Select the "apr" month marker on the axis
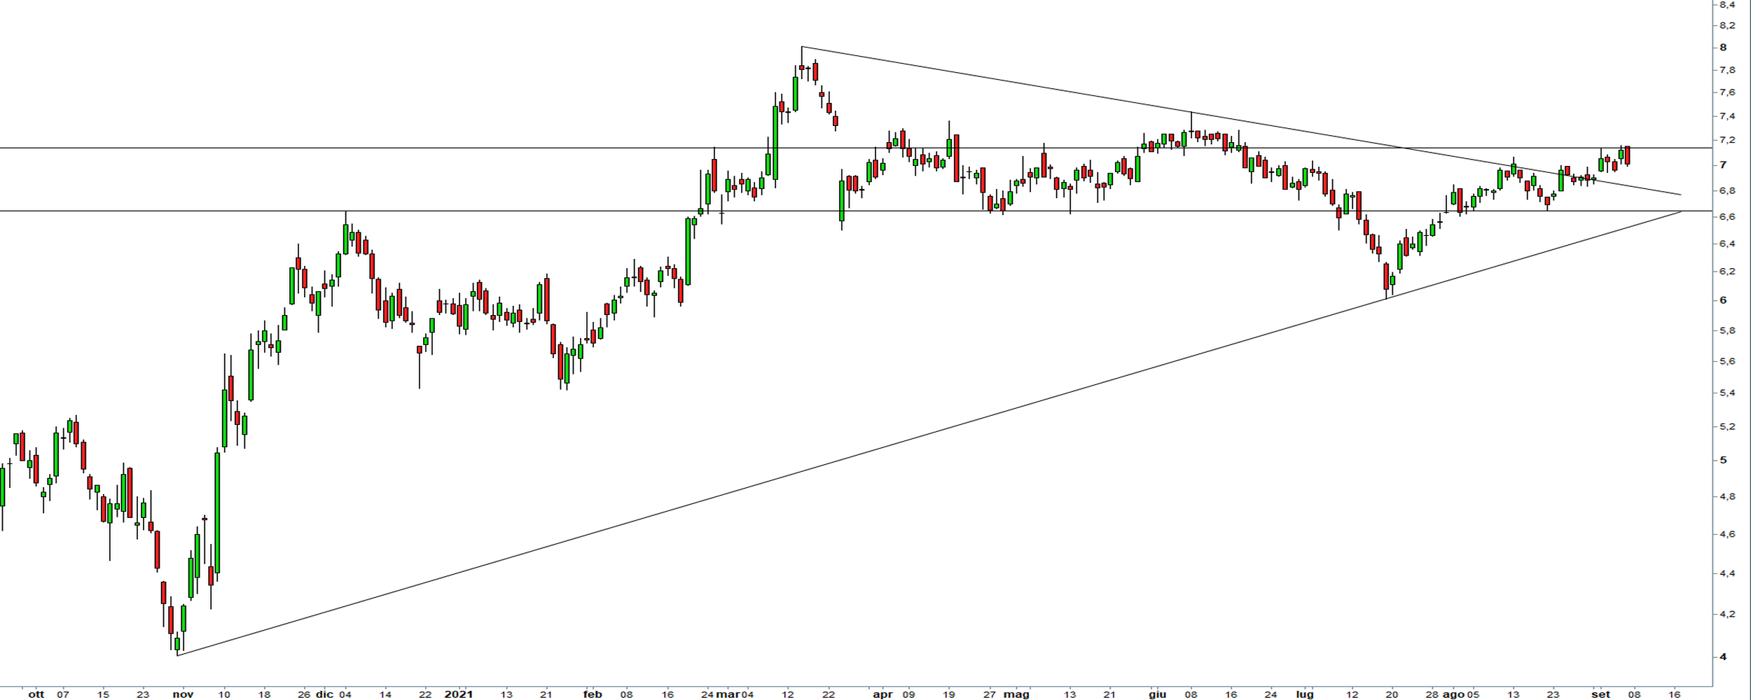1751x700 pixels. [x=883, y=694]
